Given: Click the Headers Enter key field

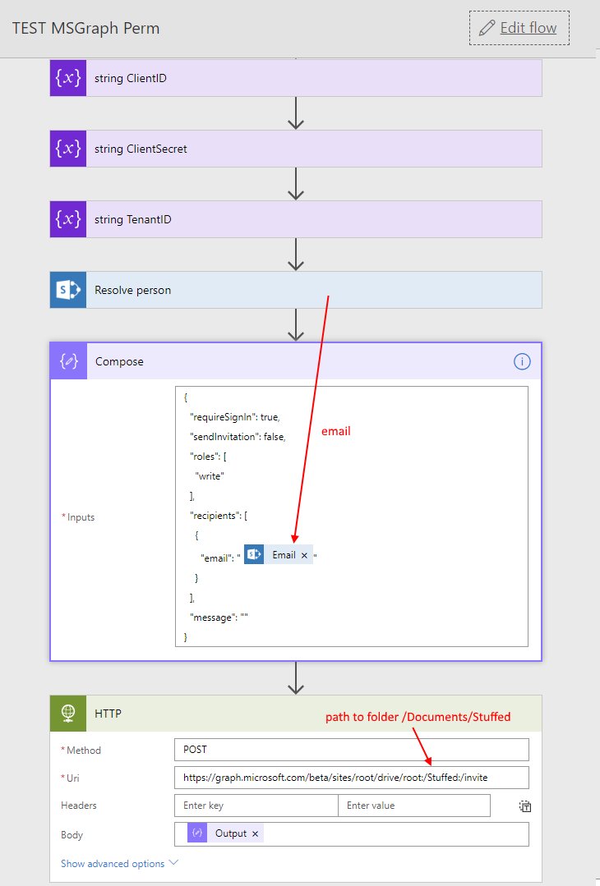Looking at the screenshot, I should (x=256, y=806).
